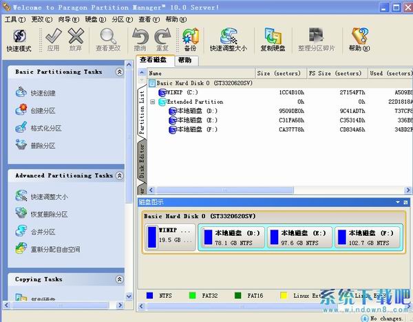Select the vertical Partition List tab

(142, 112)
